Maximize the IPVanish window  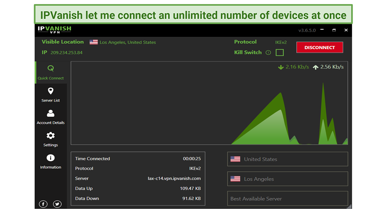tap(334, 30)
